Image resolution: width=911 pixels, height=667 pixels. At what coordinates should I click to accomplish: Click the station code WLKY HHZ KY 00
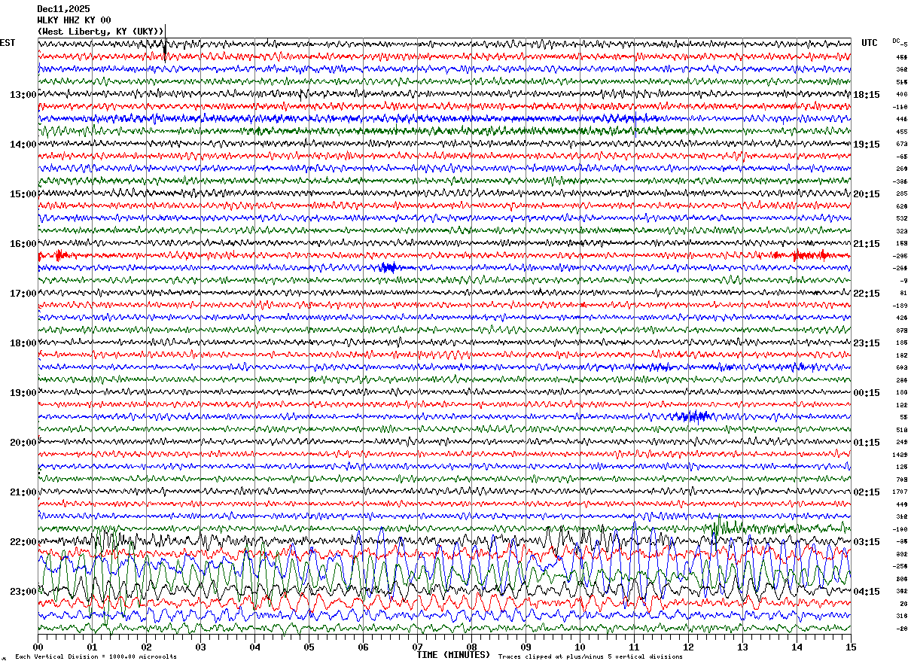(74, 20)
